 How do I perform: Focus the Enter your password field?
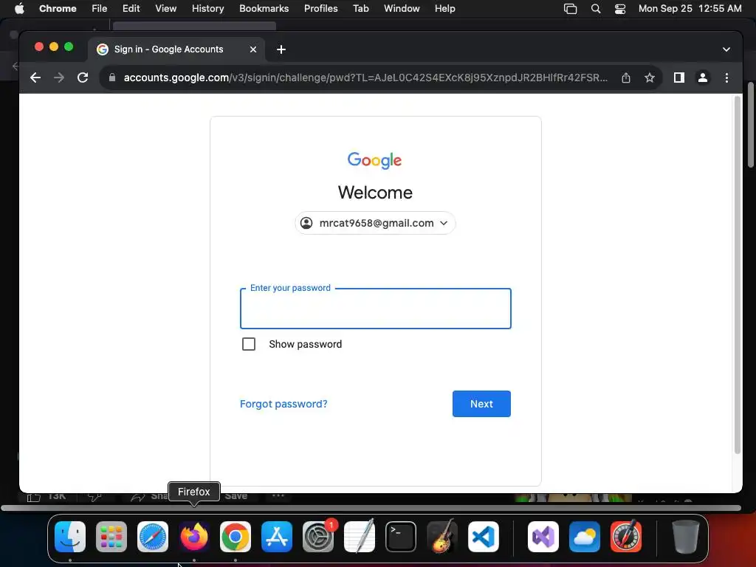coord(375,309)
